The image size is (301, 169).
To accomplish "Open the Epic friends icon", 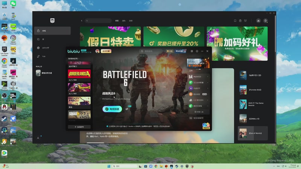I will [x=258, y=21].
